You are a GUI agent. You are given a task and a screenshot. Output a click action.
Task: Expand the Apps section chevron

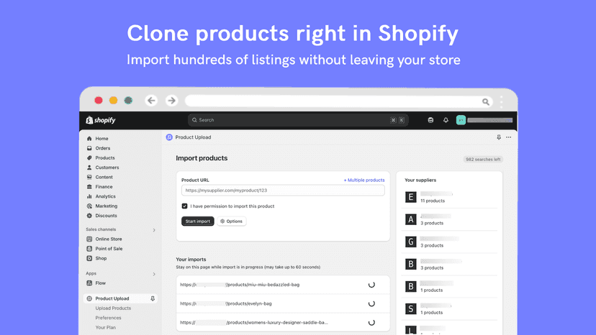click(x=154, y=274)
